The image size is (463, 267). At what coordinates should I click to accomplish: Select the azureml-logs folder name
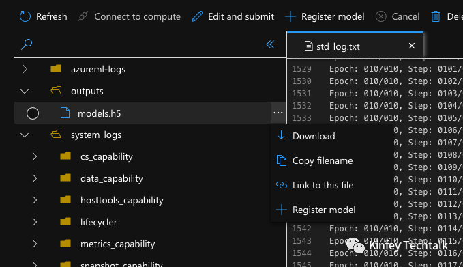(x=98, y=70)
